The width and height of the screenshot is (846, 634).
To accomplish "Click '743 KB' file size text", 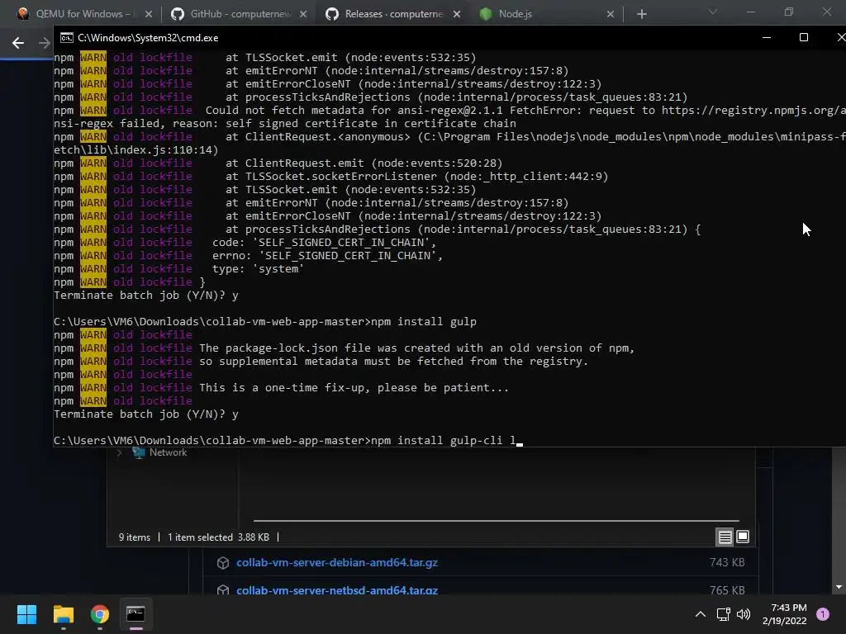I will click(727, 562).
